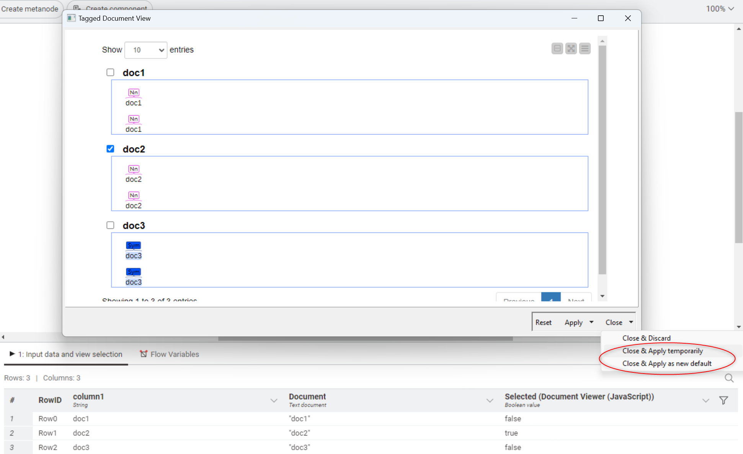
Task: Expand the Apply button dropdown arrow
Action: tap(591, 322)
